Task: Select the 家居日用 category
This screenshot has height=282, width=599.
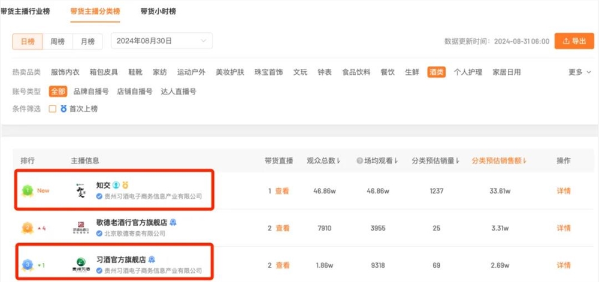Action: coord(507,72)
